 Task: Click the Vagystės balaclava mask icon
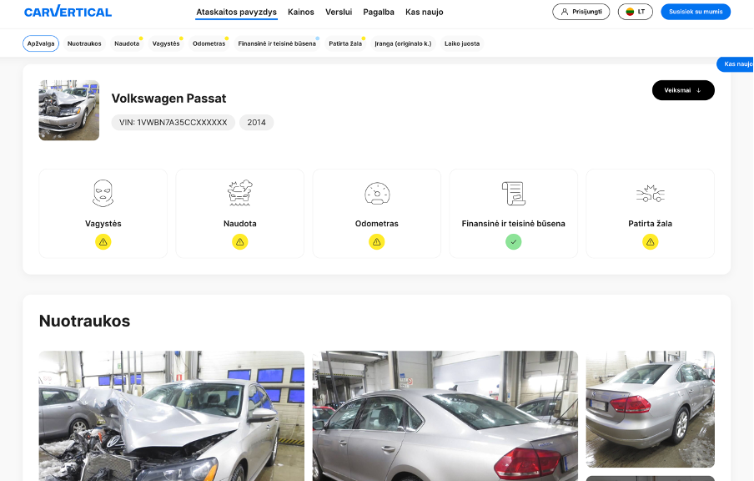pos(103,193)
